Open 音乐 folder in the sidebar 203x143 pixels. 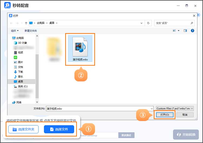[x=20, y=77]
